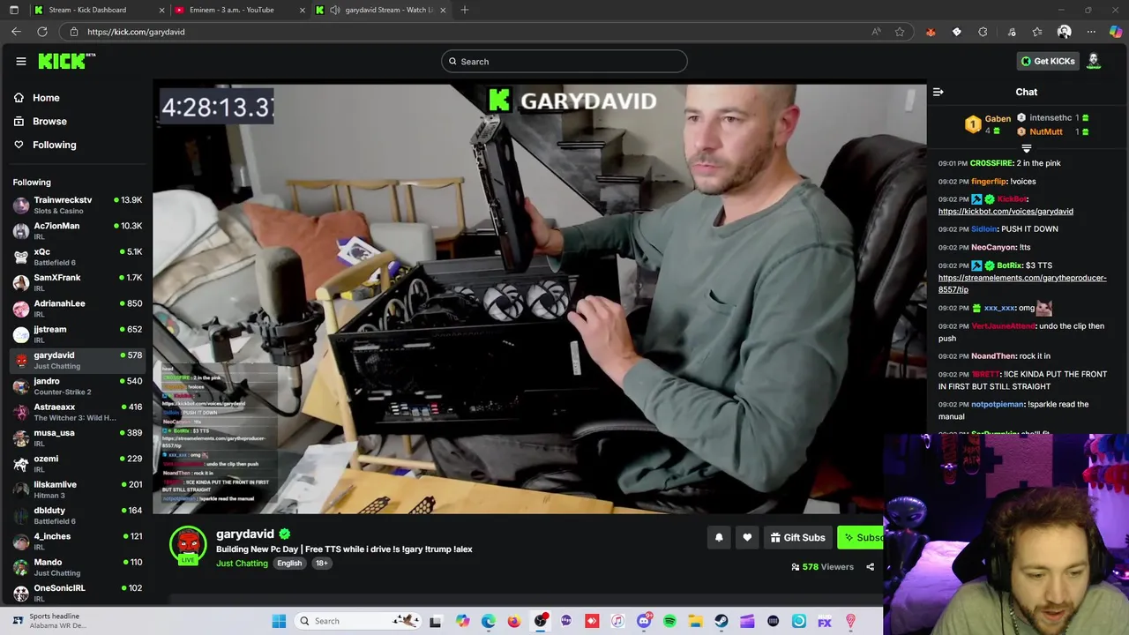This screenshot has width=1129, height=635.
Task: Open Edge Copilot icon
Action: pyautogui.click(x=1116, y=32)
